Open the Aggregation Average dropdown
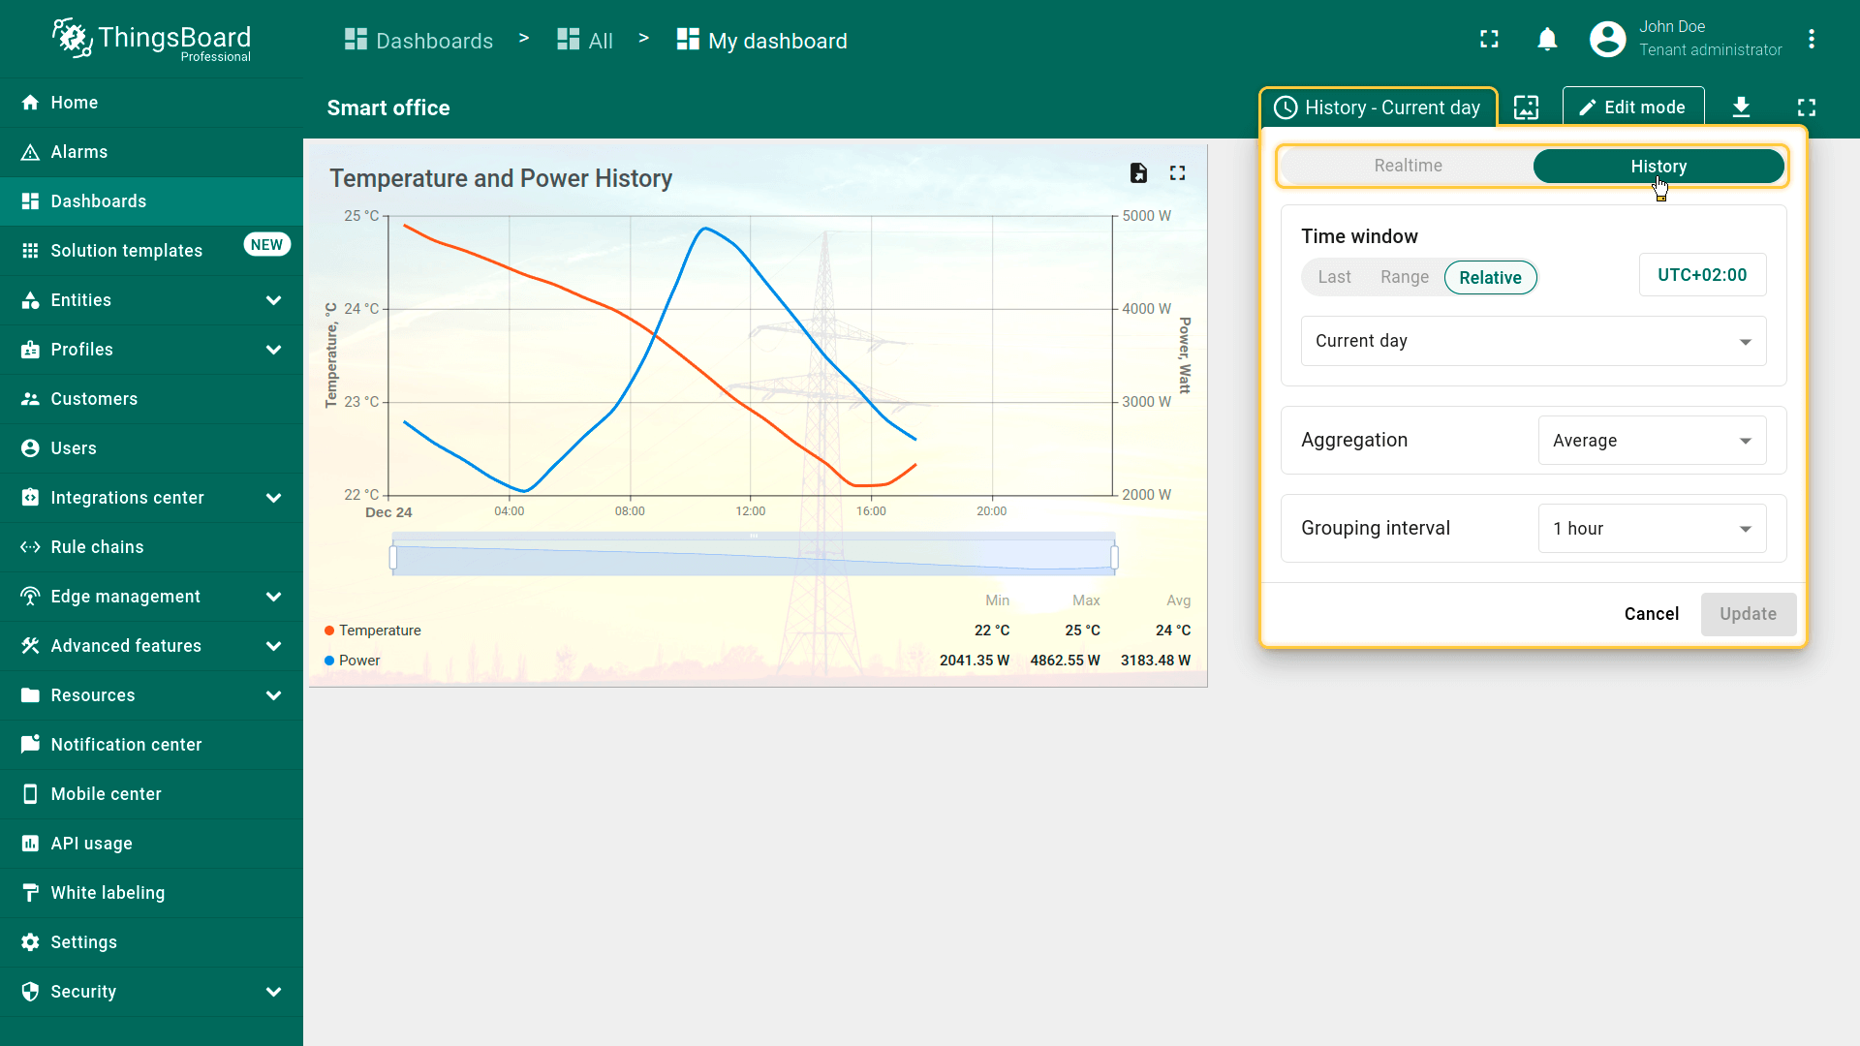 click(x=1651, y=441)
